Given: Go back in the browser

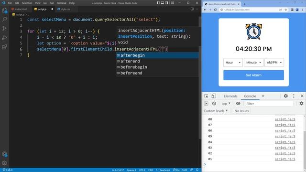Looking at the screenshot, I should click(x=205, y=10).
